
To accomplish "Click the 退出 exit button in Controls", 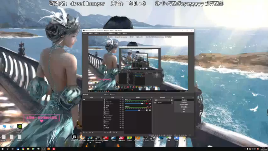I will (x=184, y=112).
